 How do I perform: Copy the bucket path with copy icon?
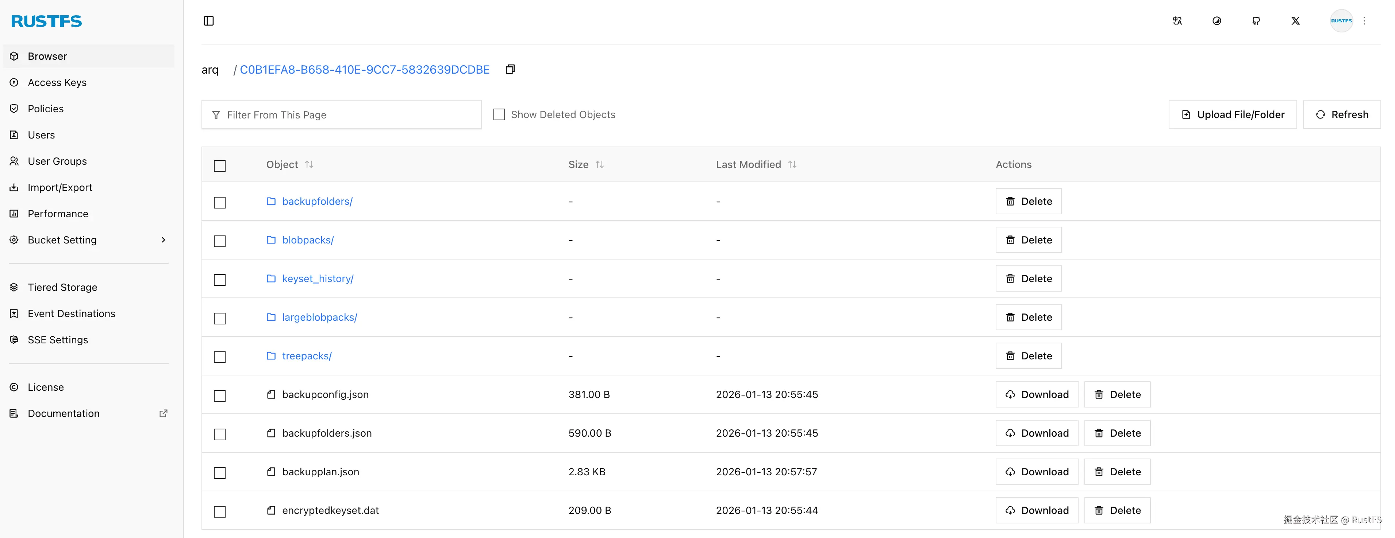pyautogui.click(x=510, y=69)
